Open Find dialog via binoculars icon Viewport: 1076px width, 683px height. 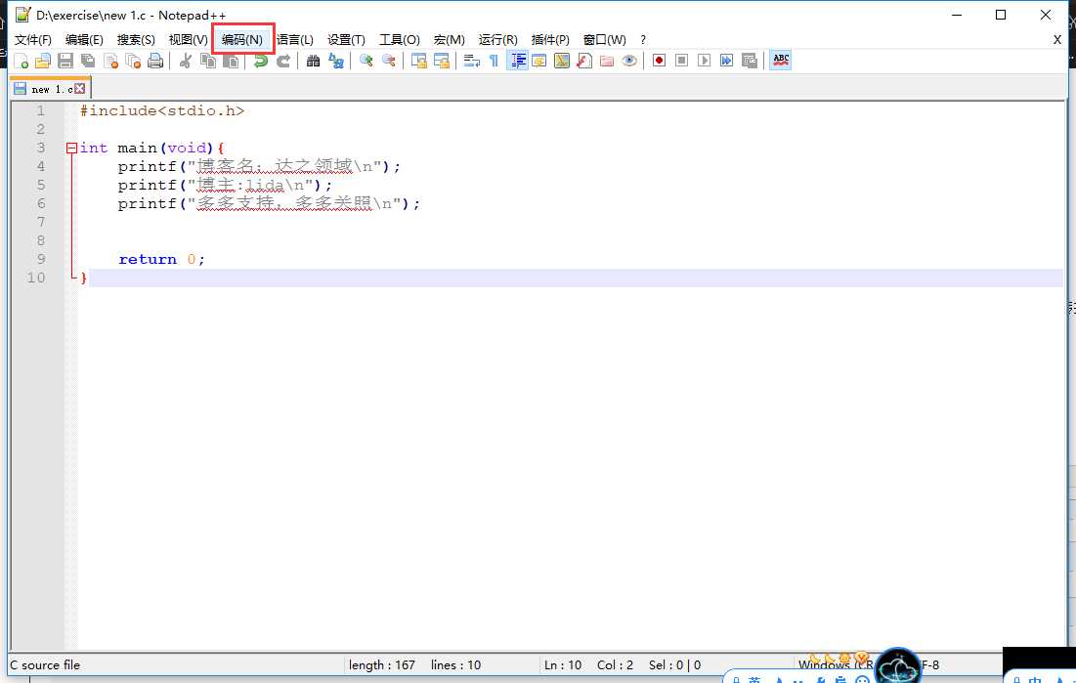point(313,62)
